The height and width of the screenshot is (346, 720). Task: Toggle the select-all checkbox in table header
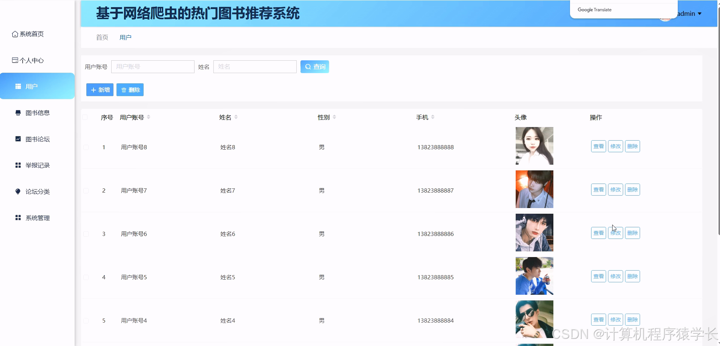[86, 117]
